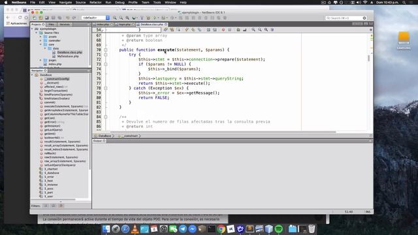Click the editor vertical scrollbar
Viewport: 418px width, 235px height.
tap(368, 59)
